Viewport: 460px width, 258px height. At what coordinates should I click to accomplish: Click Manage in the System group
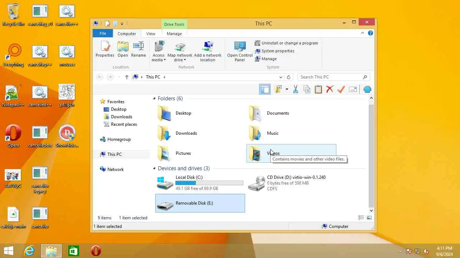pyautogui.click(x=266, y=59)
